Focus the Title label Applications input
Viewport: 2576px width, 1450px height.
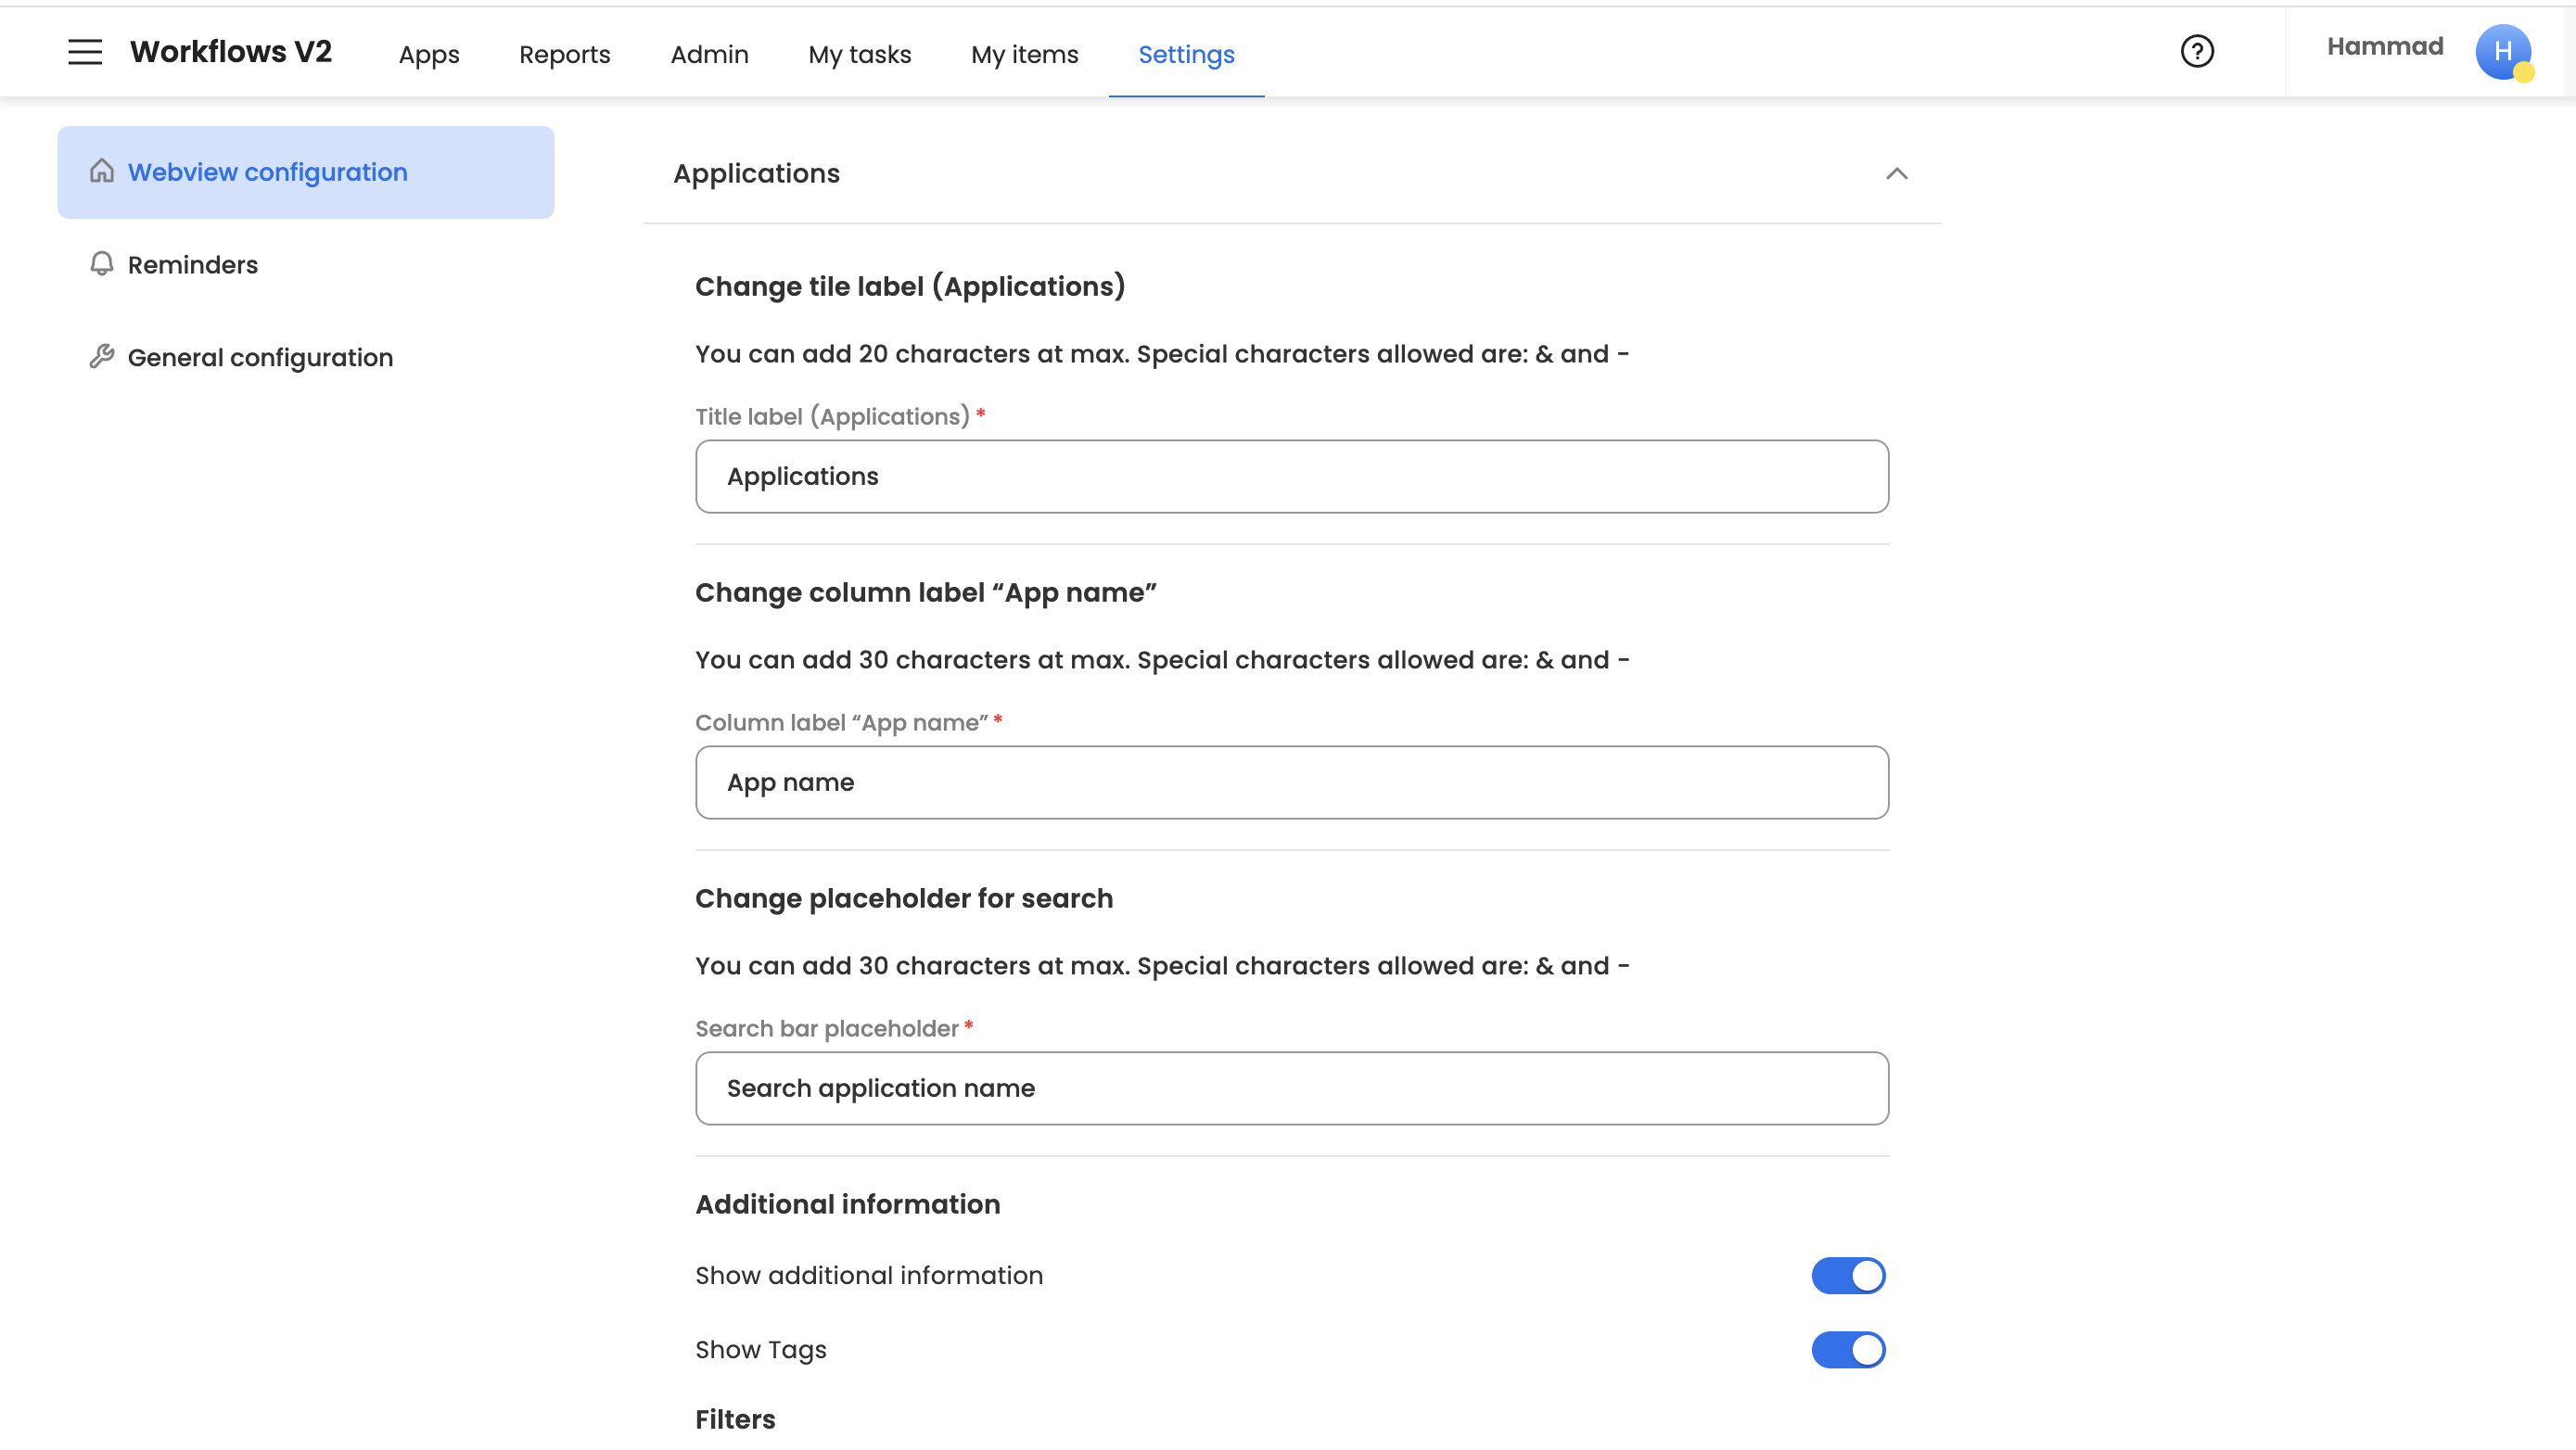pyautogui.click(x=1291, y=477)
